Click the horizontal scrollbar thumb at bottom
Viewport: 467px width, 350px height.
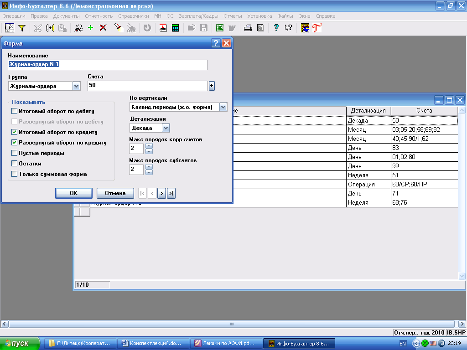(x=232, y=324)
